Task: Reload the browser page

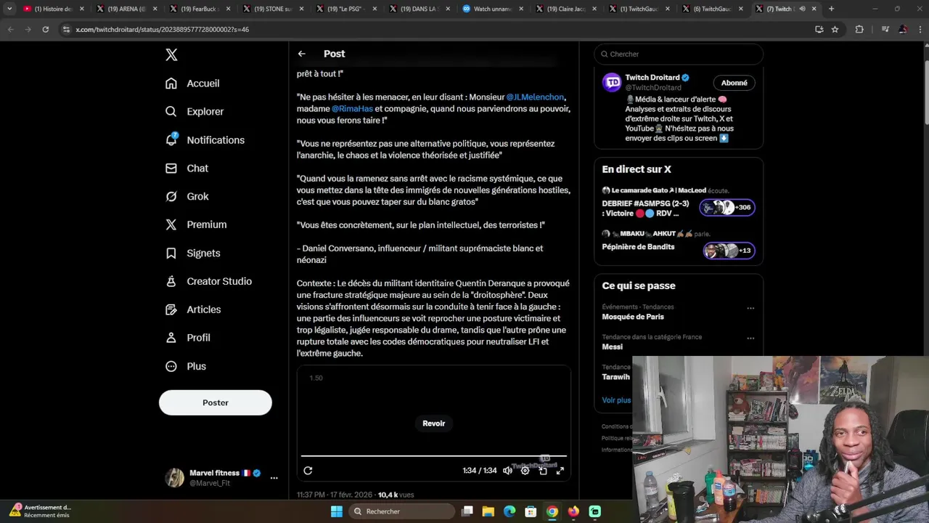Action: 45,29
